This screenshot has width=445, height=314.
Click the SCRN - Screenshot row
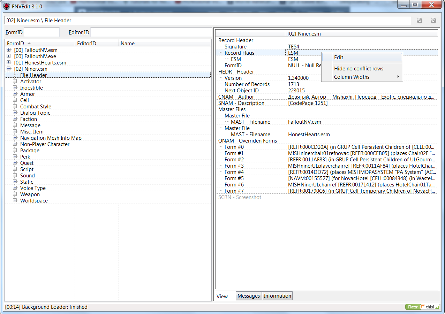[326, 197]
